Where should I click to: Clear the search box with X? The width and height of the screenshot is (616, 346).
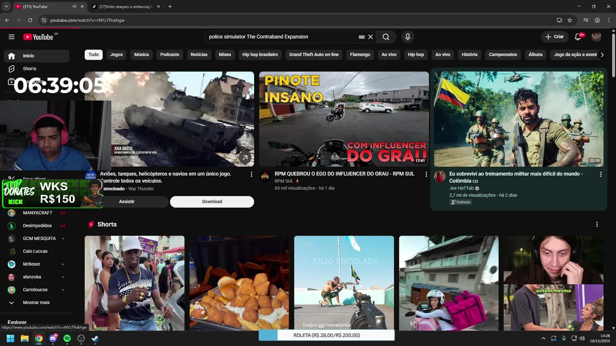tap(371, 37)
